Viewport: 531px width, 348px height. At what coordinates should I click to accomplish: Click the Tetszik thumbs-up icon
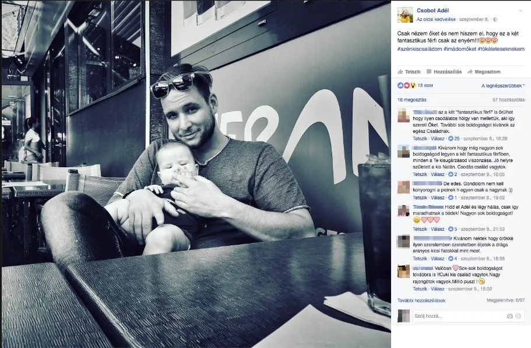coord(400,72)
